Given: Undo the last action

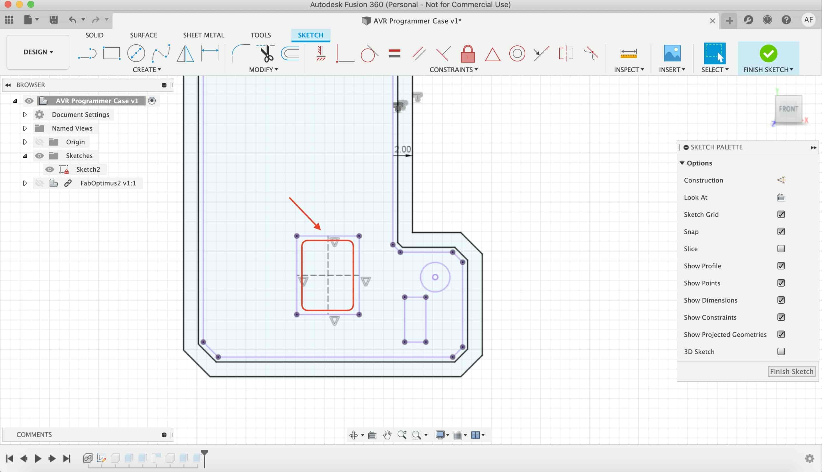Looking at the screenshot, I should [x=73, y=20].
